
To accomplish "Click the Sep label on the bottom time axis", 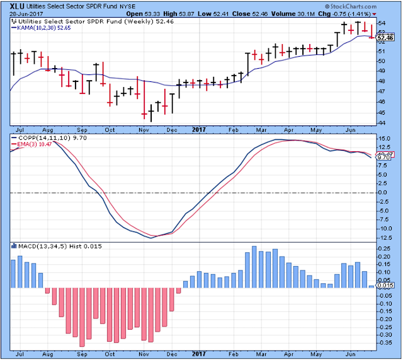I will point(82,354).
